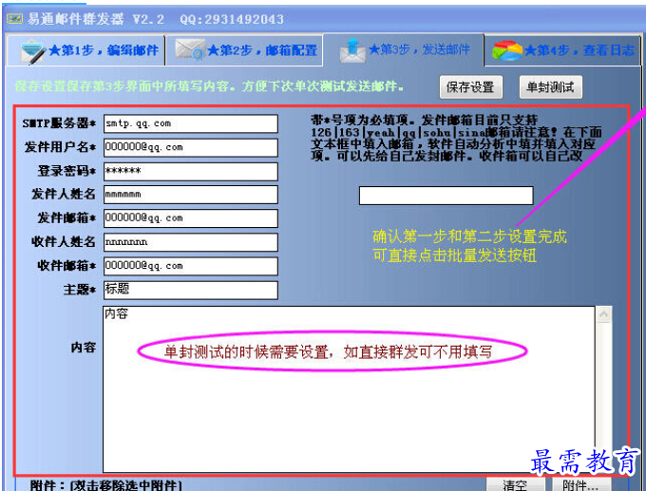
Task: Focus the 发件邮箱 input field
Action: pyautogui.click(x=191, y=218)
